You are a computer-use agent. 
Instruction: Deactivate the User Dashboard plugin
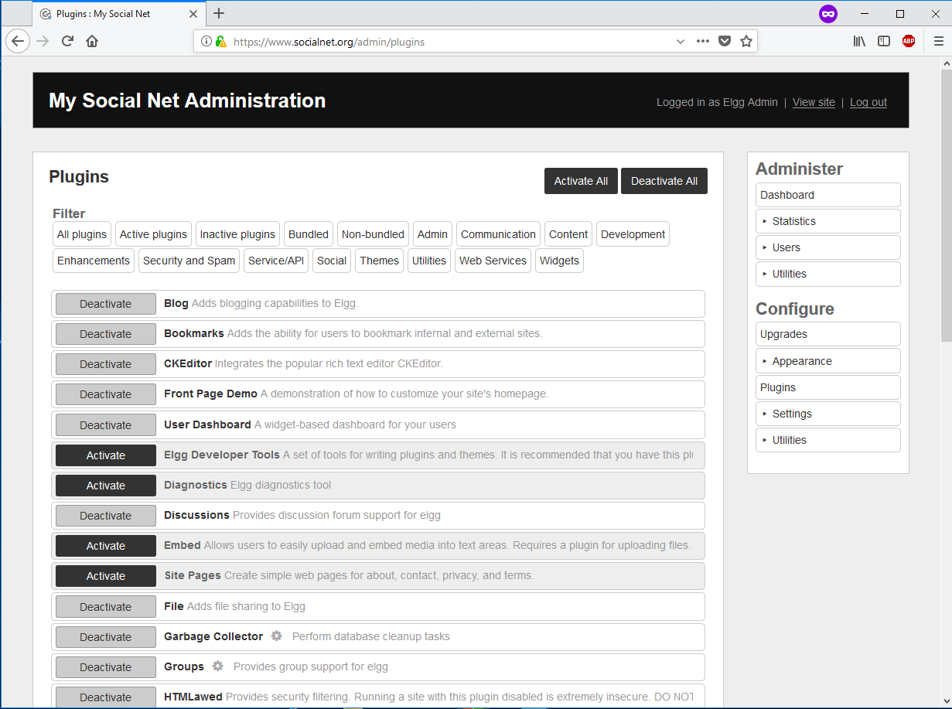pyautogui.click(x=106, y=425)
